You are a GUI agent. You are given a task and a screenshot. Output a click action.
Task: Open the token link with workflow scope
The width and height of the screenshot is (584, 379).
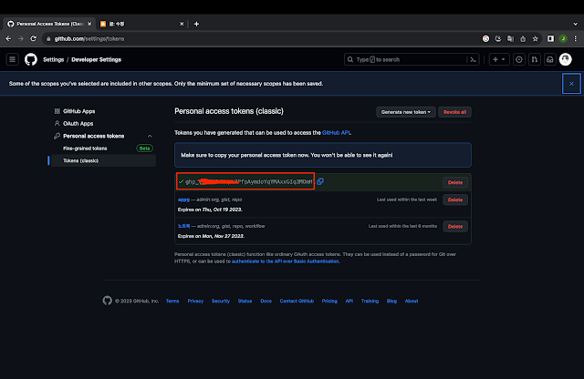pyautogui.click(x=183, y=226)
